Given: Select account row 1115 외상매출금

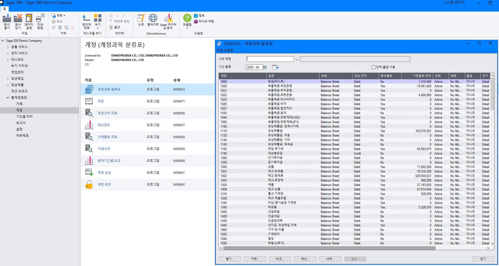Looking at the screenshot, I should 355,131.
